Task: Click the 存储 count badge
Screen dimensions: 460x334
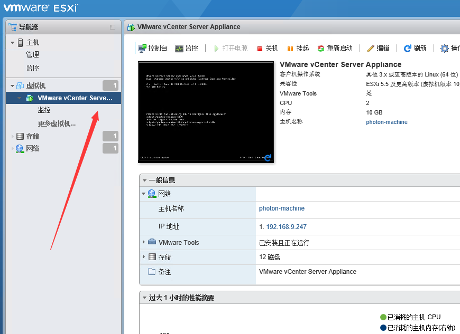Action: coord(111,137)
